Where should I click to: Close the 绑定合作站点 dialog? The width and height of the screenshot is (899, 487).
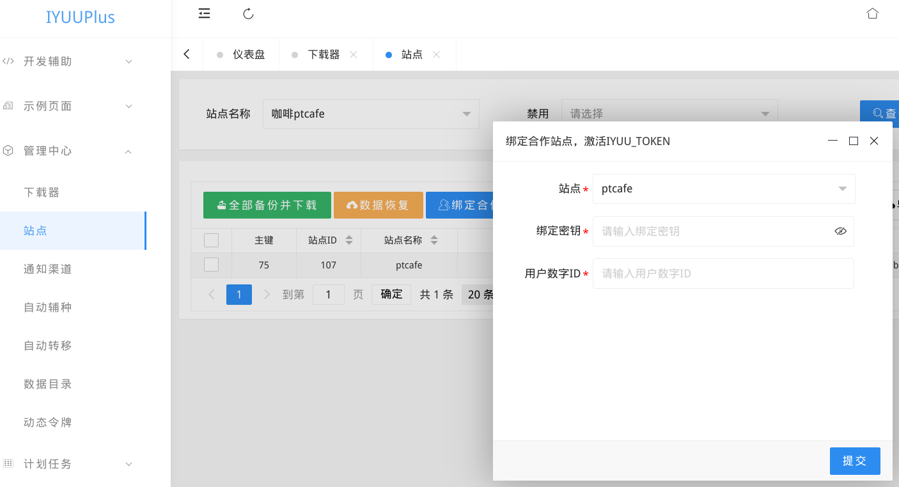coord(874,141)
